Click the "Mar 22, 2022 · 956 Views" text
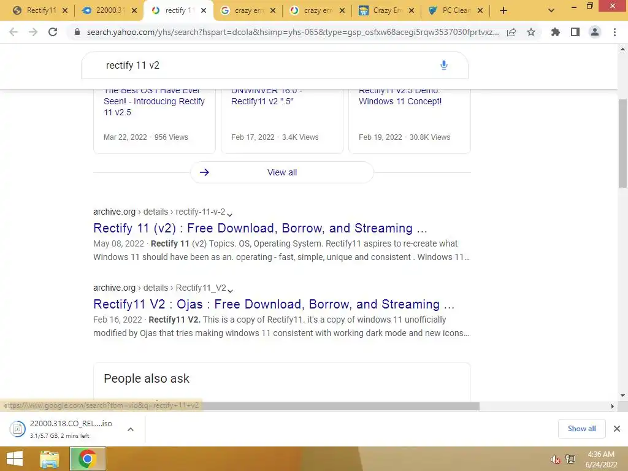 [x=146, y=137]
